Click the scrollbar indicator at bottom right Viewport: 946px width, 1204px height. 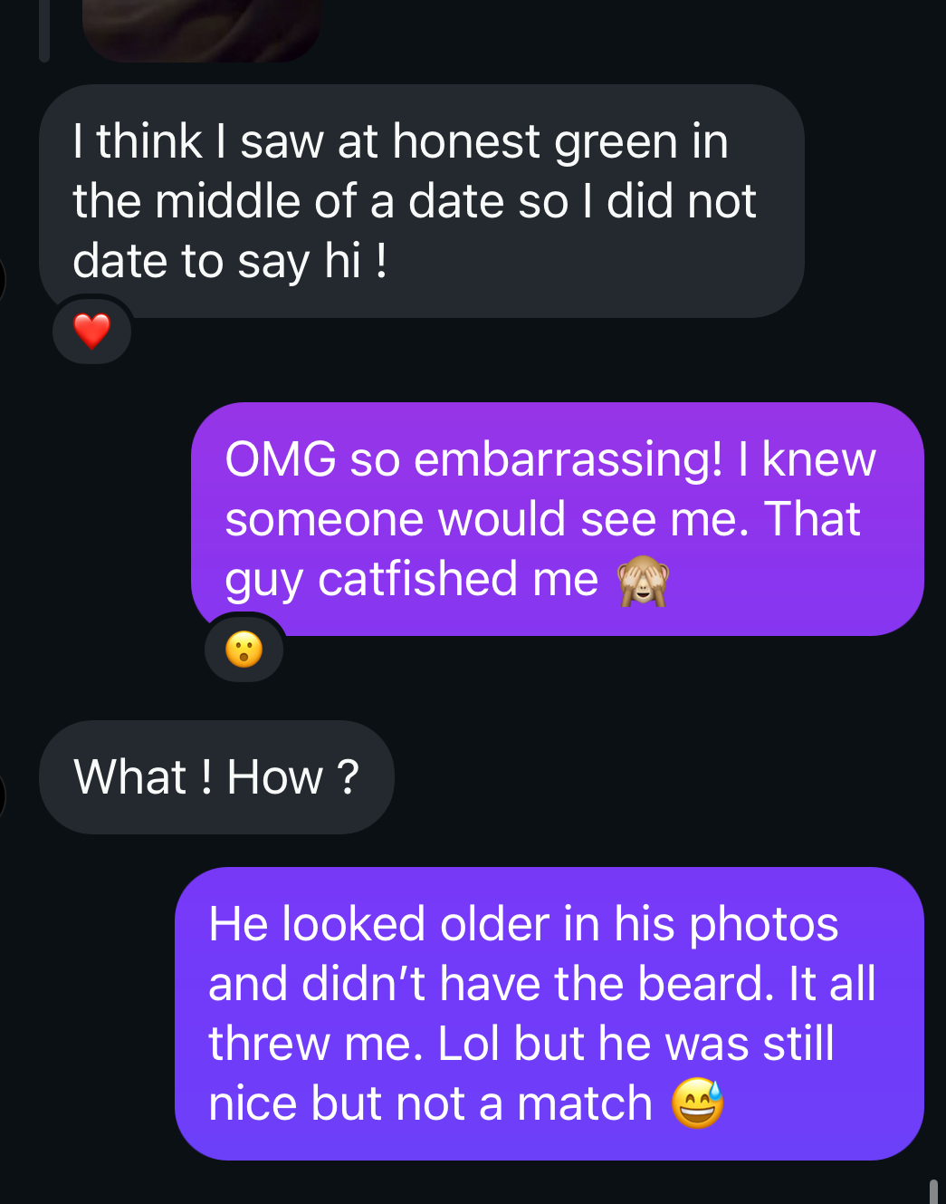coord(933,1191)
